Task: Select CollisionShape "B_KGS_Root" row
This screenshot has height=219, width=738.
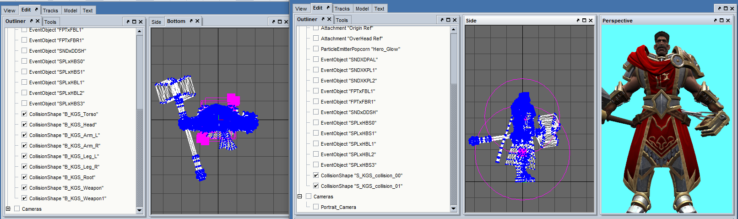Action: click(62, 177)
